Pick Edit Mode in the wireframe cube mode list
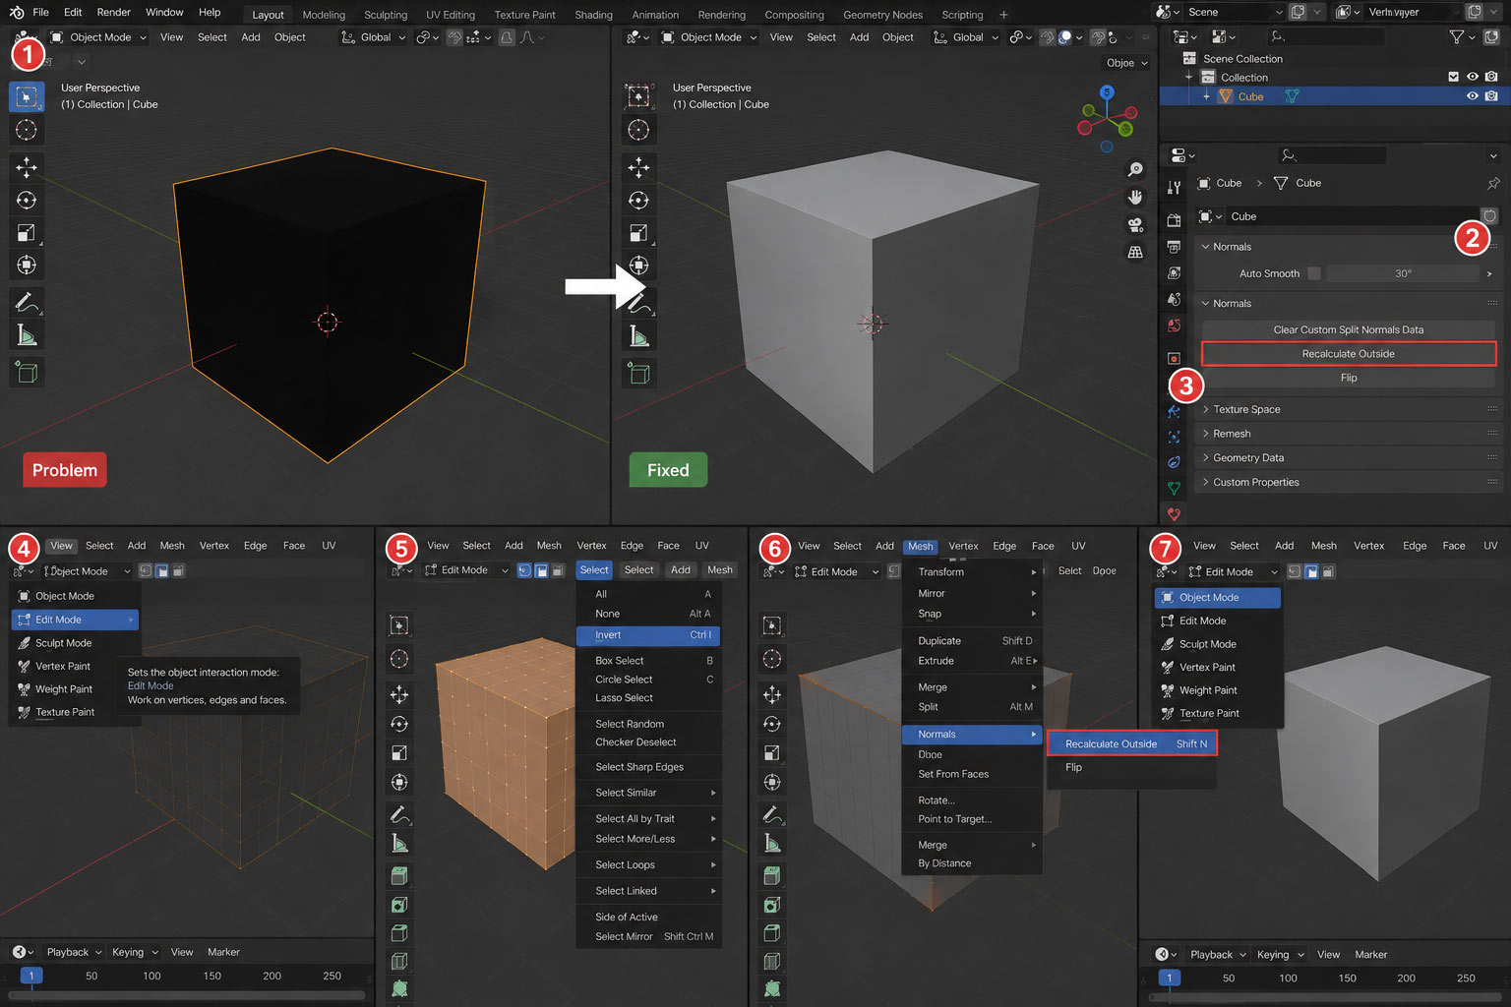The image size is (1511, 1007). point(75,620)
